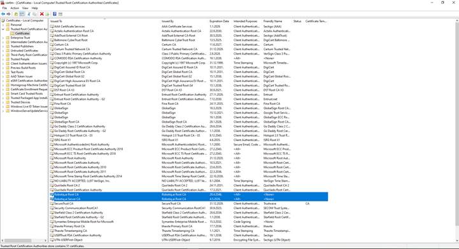
Task: Select the Microsoft Root Certificate Authority 2011 row
Action: (x=188, y=172)
